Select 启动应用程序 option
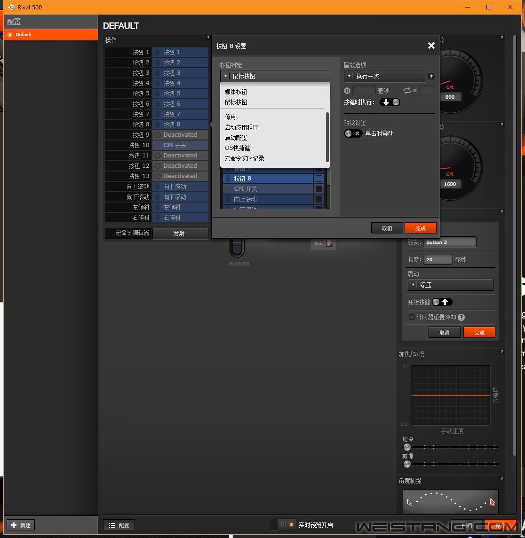The width and height of the screenshot is (525, 538). tap(241, 127)
